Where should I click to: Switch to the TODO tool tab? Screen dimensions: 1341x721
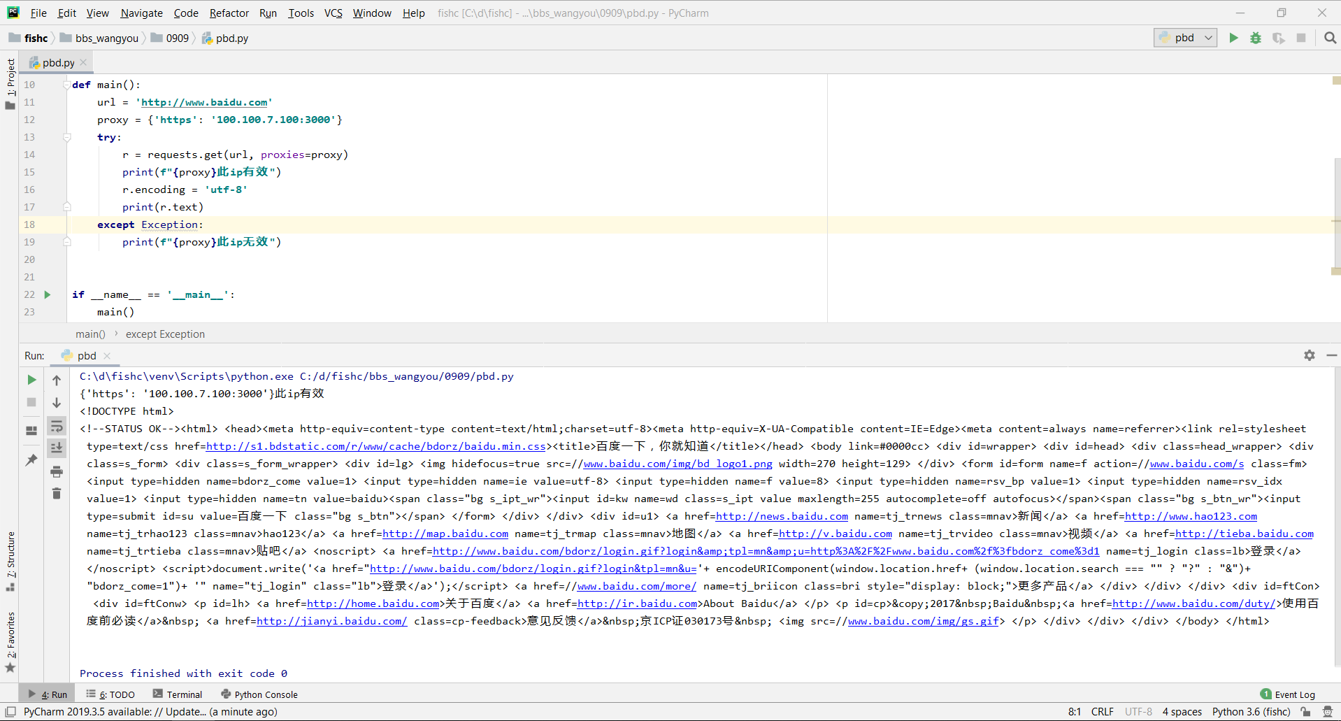click(110, 694)
